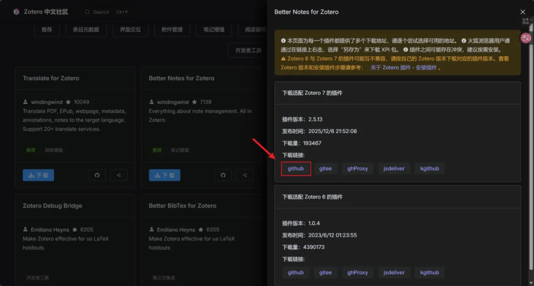Click star count 10049 on Translate card
534x286 pixels.
pyautogui.click(x=82, y=102)
